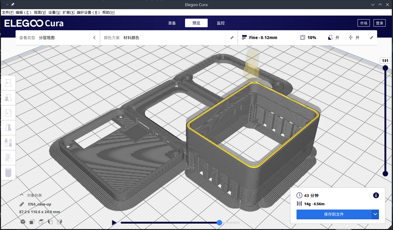
Task: Click the top layer slider handle at 181
Action: click(x=385, y=68)
